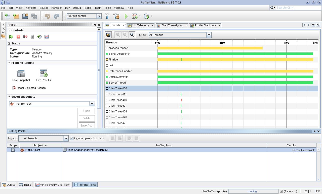The height and width of the screenshot is (194, 322).
Task: Click the (1 more...) status text
Action: 290,191
